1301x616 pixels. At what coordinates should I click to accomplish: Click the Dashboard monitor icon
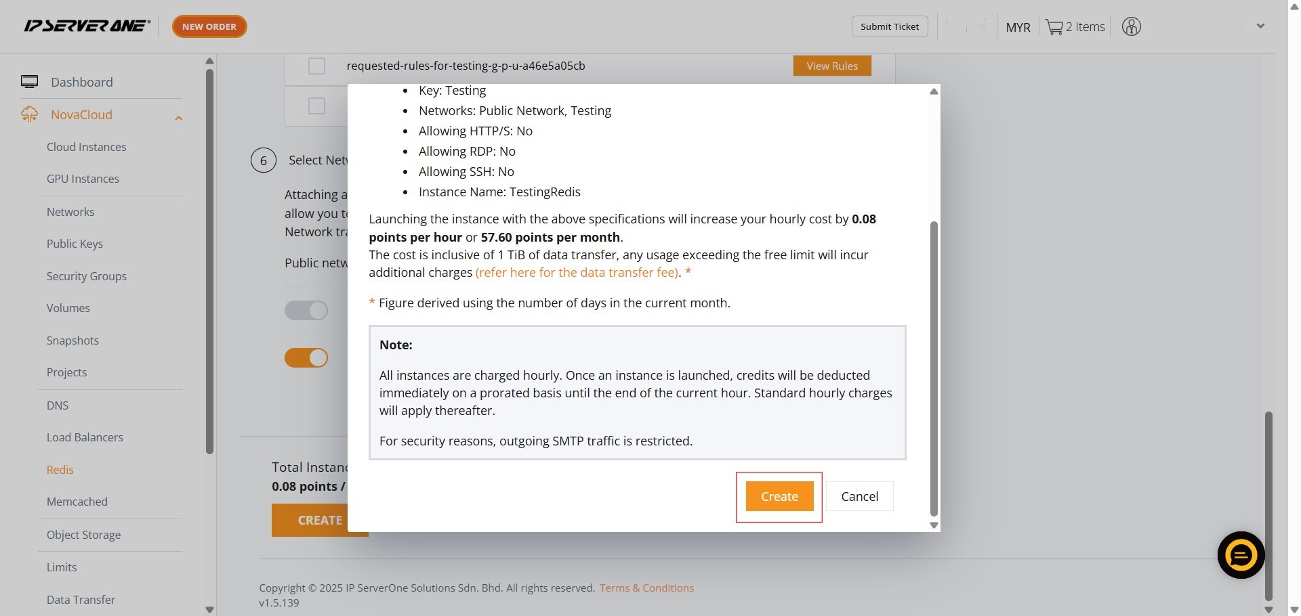29,82
